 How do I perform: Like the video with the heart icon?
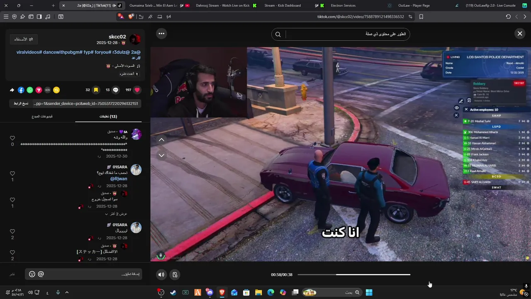point(137,90)
